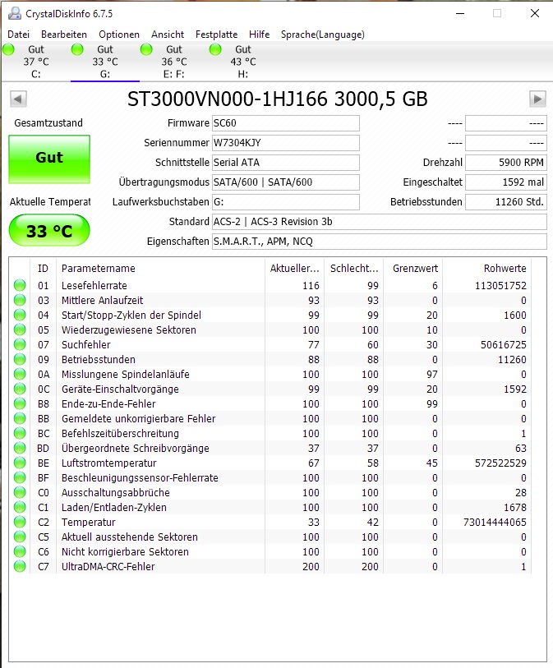Viewport: 553px width, 668px height.
Task: Click status dot for Befehlszeitüberschreitung
Action: click(x=20, y=433)
